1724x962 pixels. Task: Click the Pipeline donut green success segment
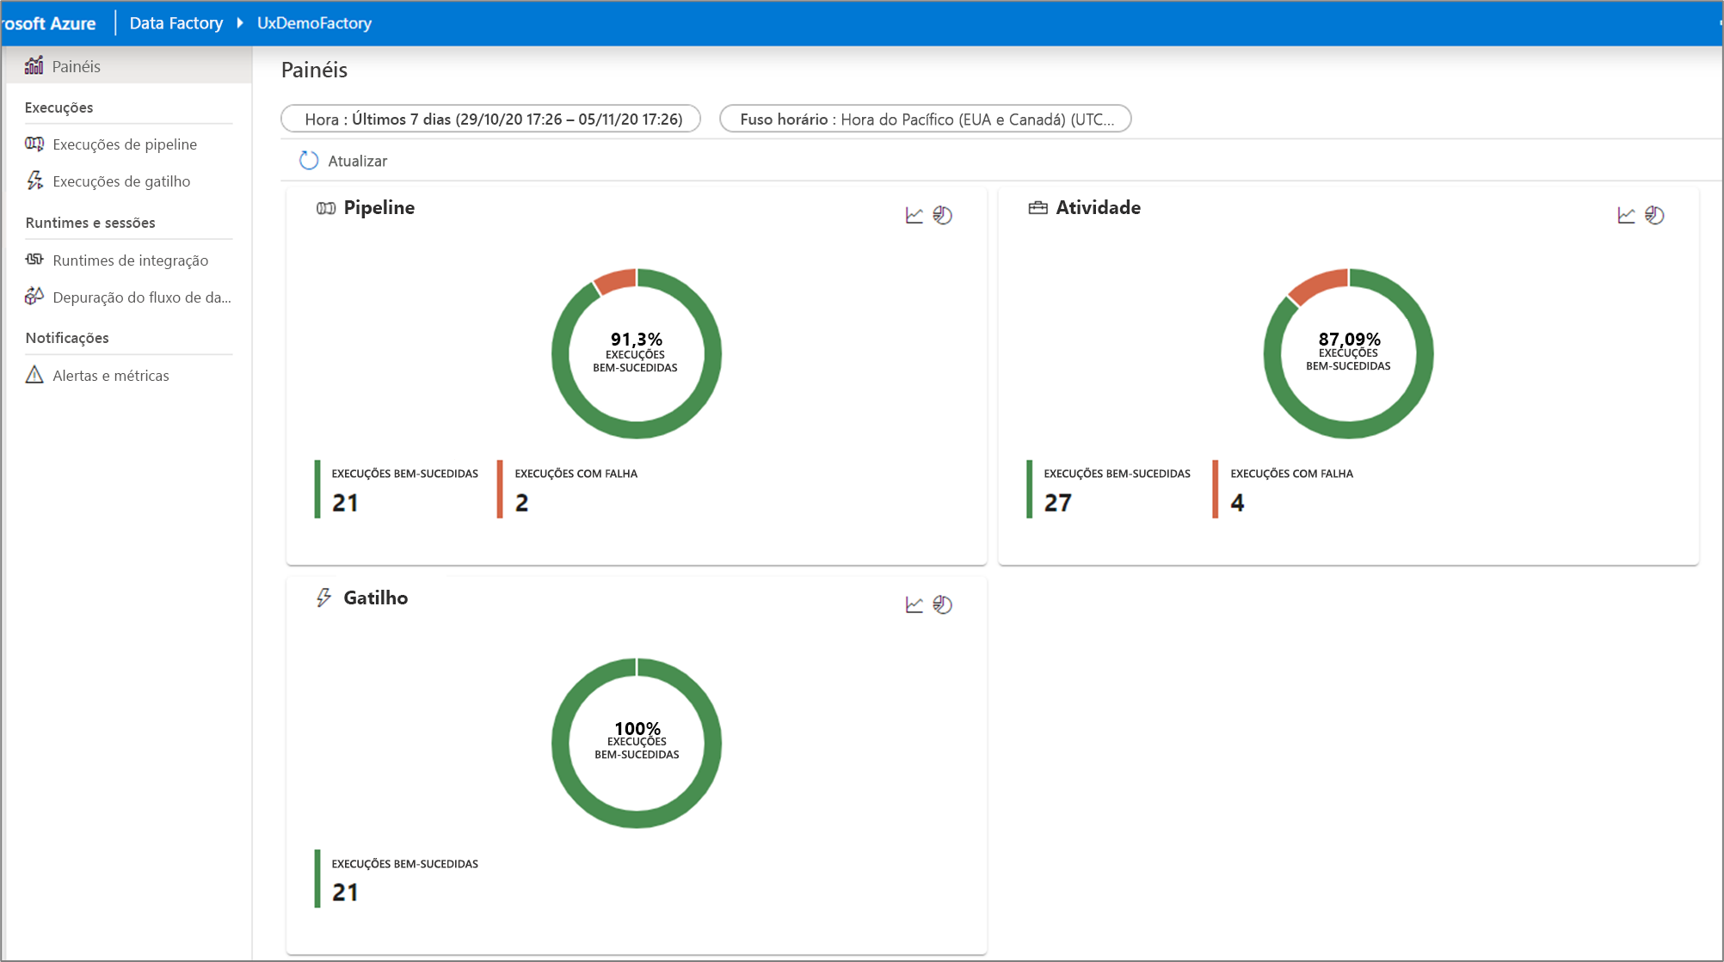637,430
